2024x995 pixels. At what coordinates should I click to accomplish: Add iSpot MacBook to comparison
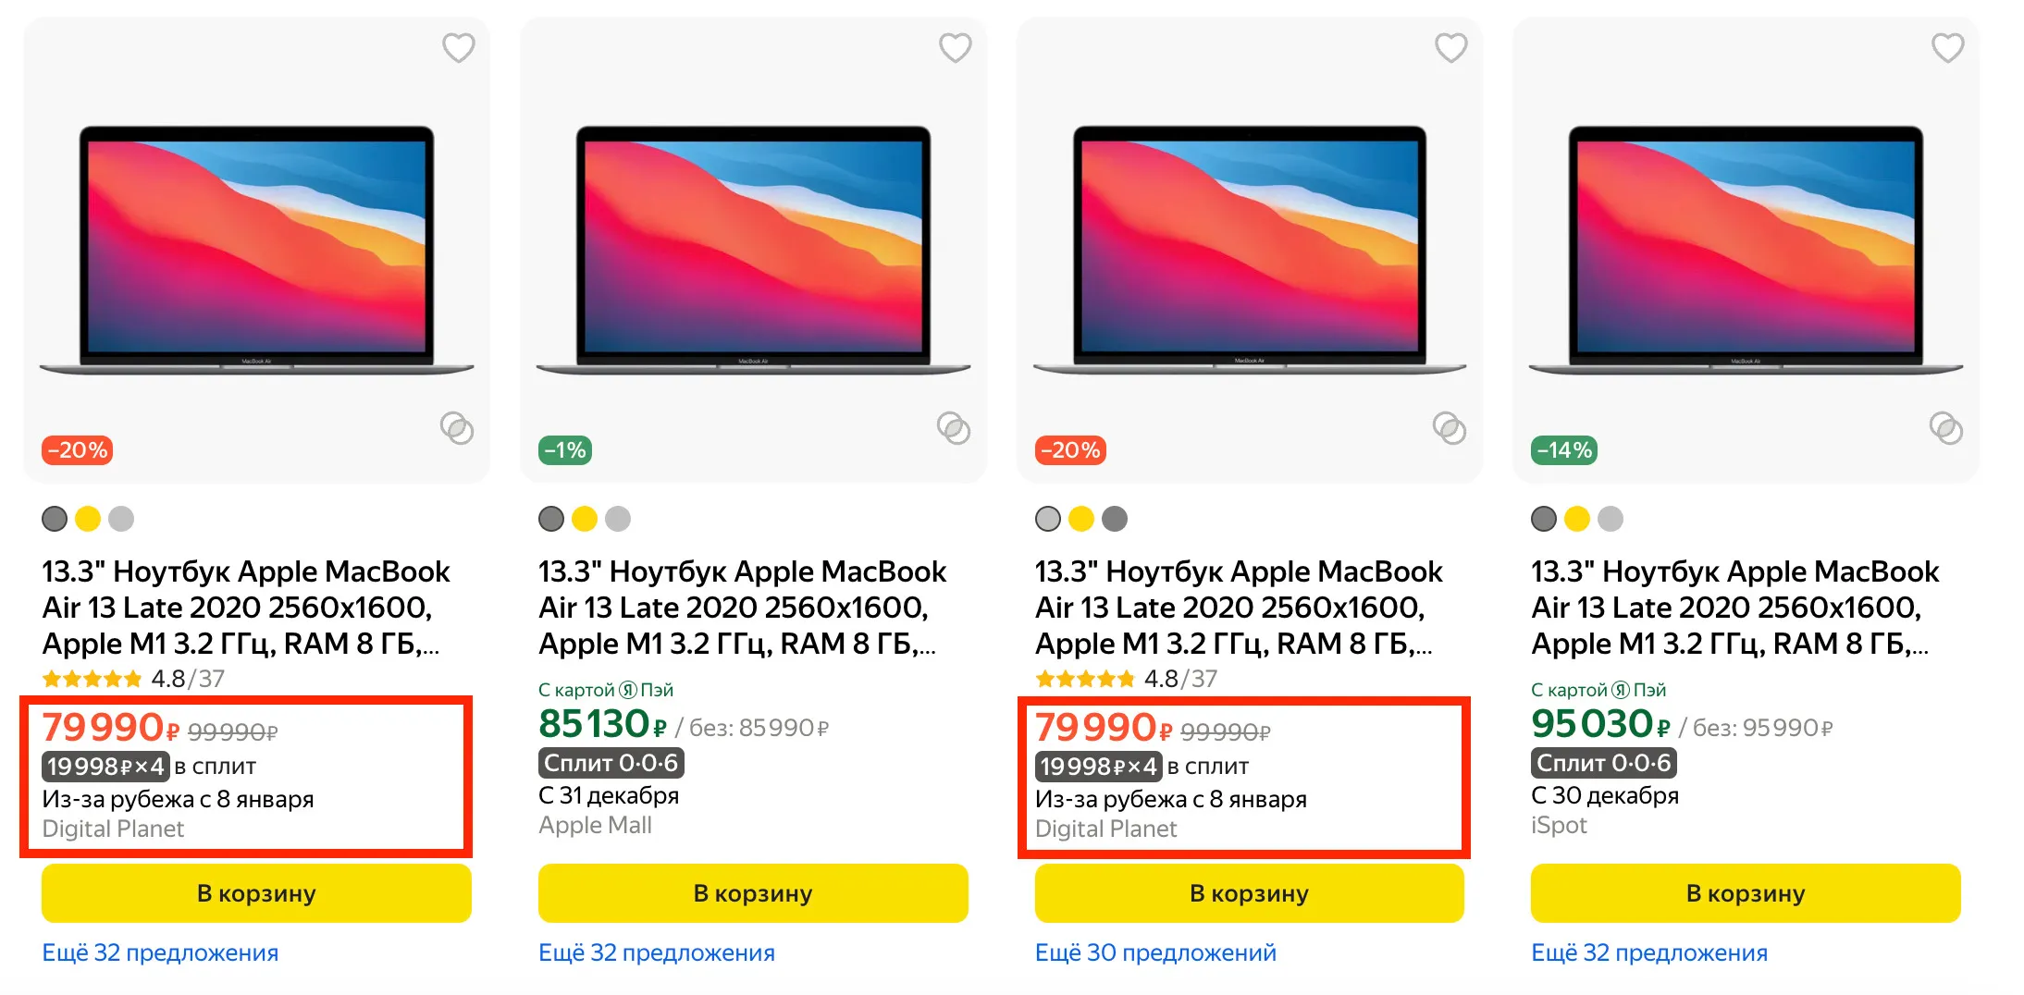(x=1946, y=428)
